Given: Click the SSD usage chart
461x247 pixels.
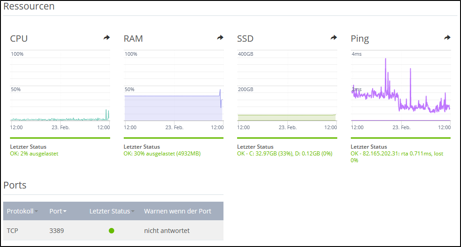Looking at the screenshot, I should (x=287, y=86).
